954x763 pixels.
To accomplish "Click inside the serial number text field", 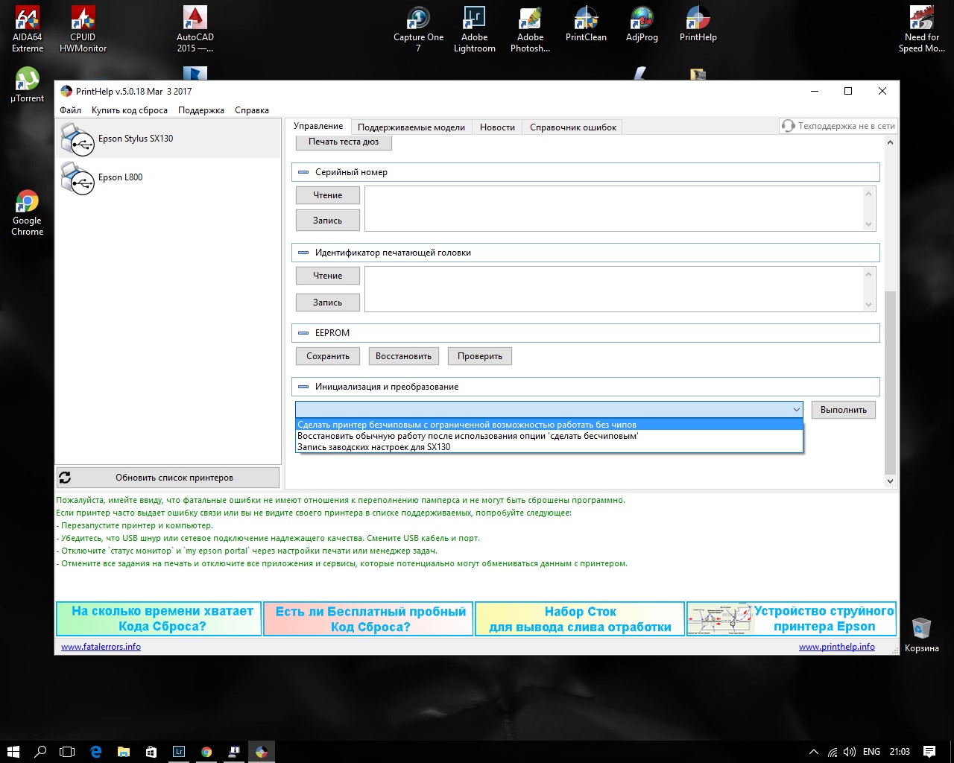I will tap(613, 209).
